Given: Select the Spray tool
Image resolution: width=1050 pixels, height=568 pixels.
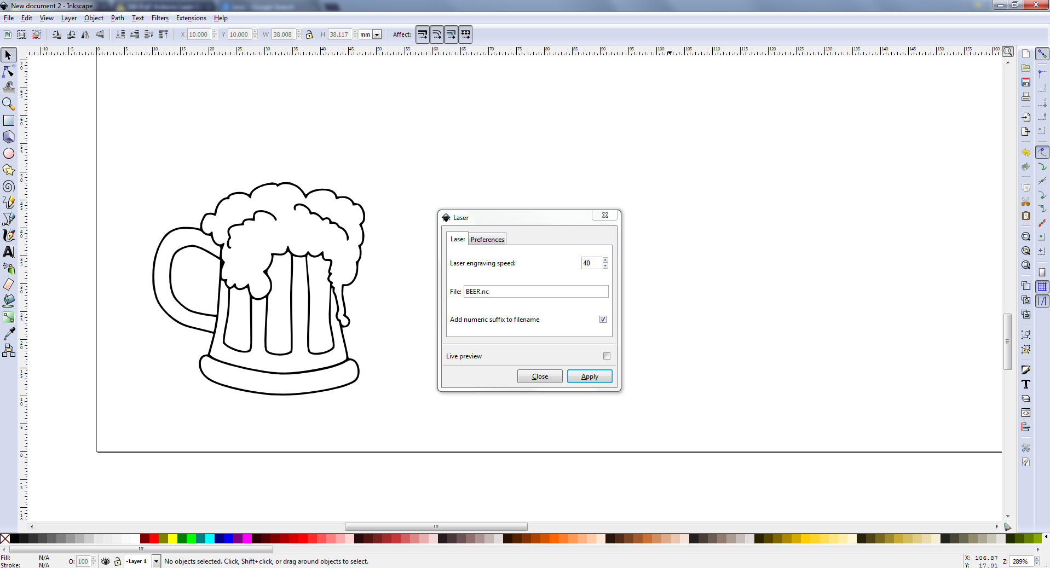Looking at the screenshot, I should coord(9,268).
